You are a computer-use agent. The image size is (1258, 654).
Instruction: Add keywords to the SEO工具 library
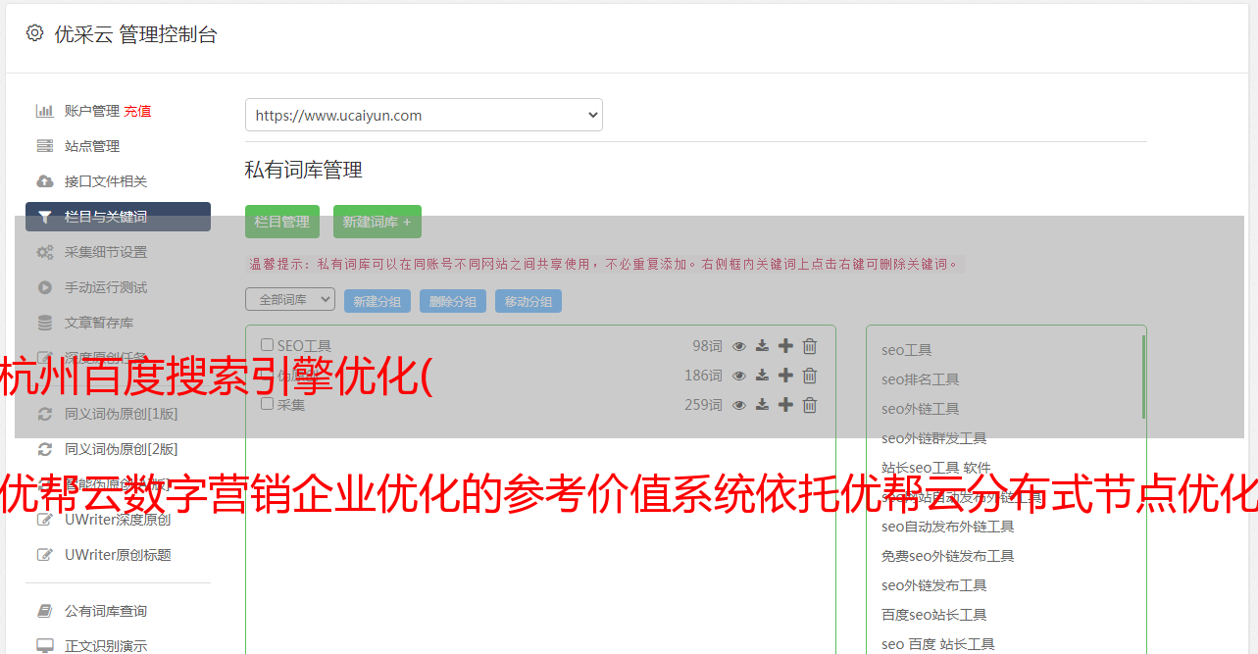click(x=785, y=346)
